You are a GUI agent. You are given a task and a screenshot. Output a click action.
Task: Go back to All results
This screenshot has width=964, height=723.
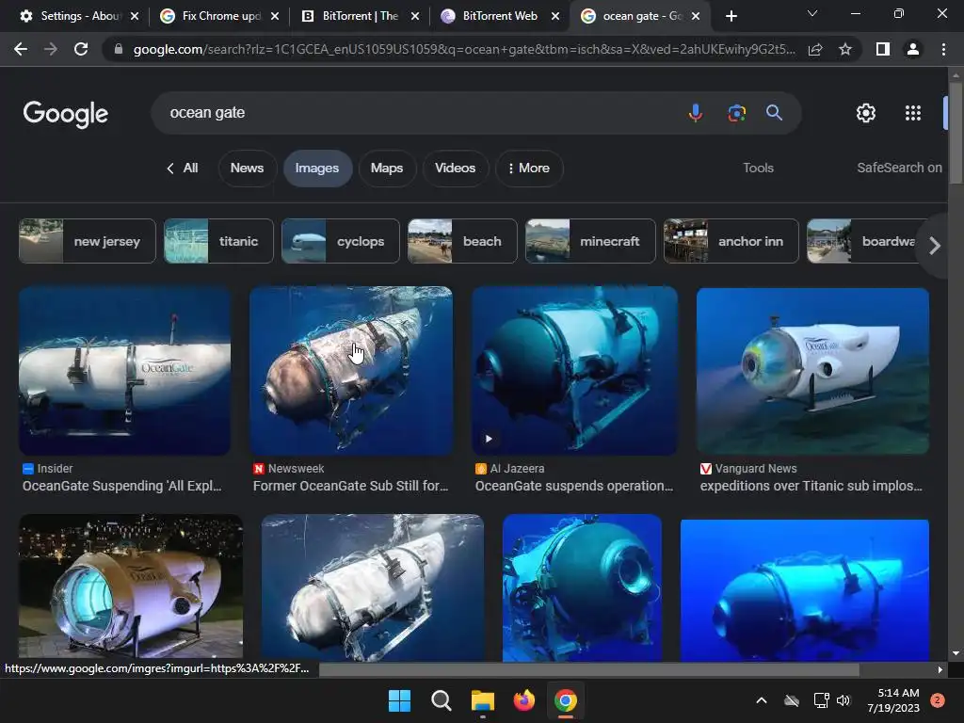click(x=182, y=168)
